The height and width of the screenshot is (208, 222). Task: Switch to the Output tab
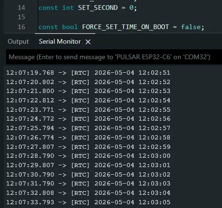18,42
